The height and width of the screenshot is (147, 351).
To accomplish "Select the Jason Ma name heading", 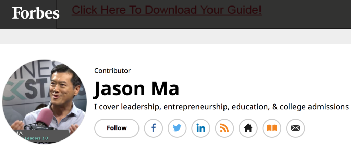I will click(x=136, y=89).
